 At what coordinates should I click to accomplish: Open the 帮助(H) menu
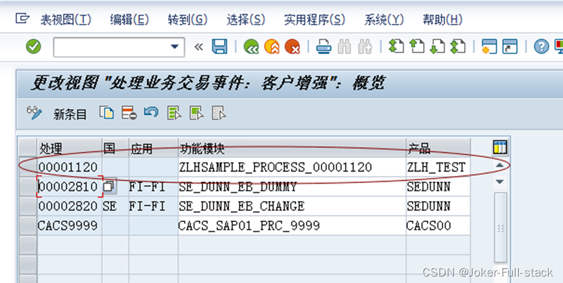click(443, 19)
